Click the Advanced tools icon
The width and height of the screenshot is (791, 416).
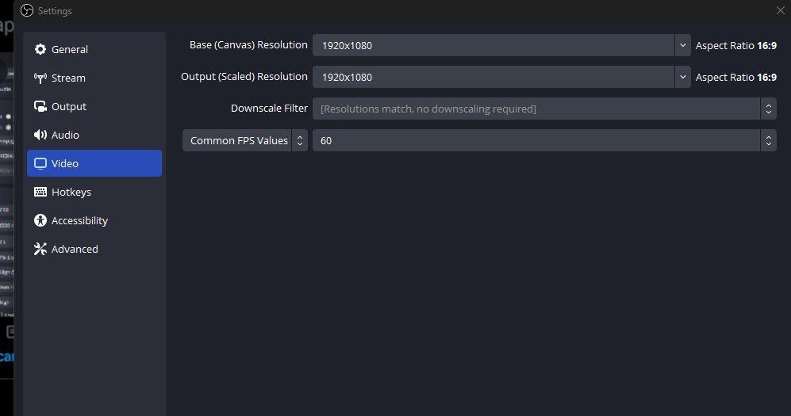pyautogui.click(x=40, y=249)
